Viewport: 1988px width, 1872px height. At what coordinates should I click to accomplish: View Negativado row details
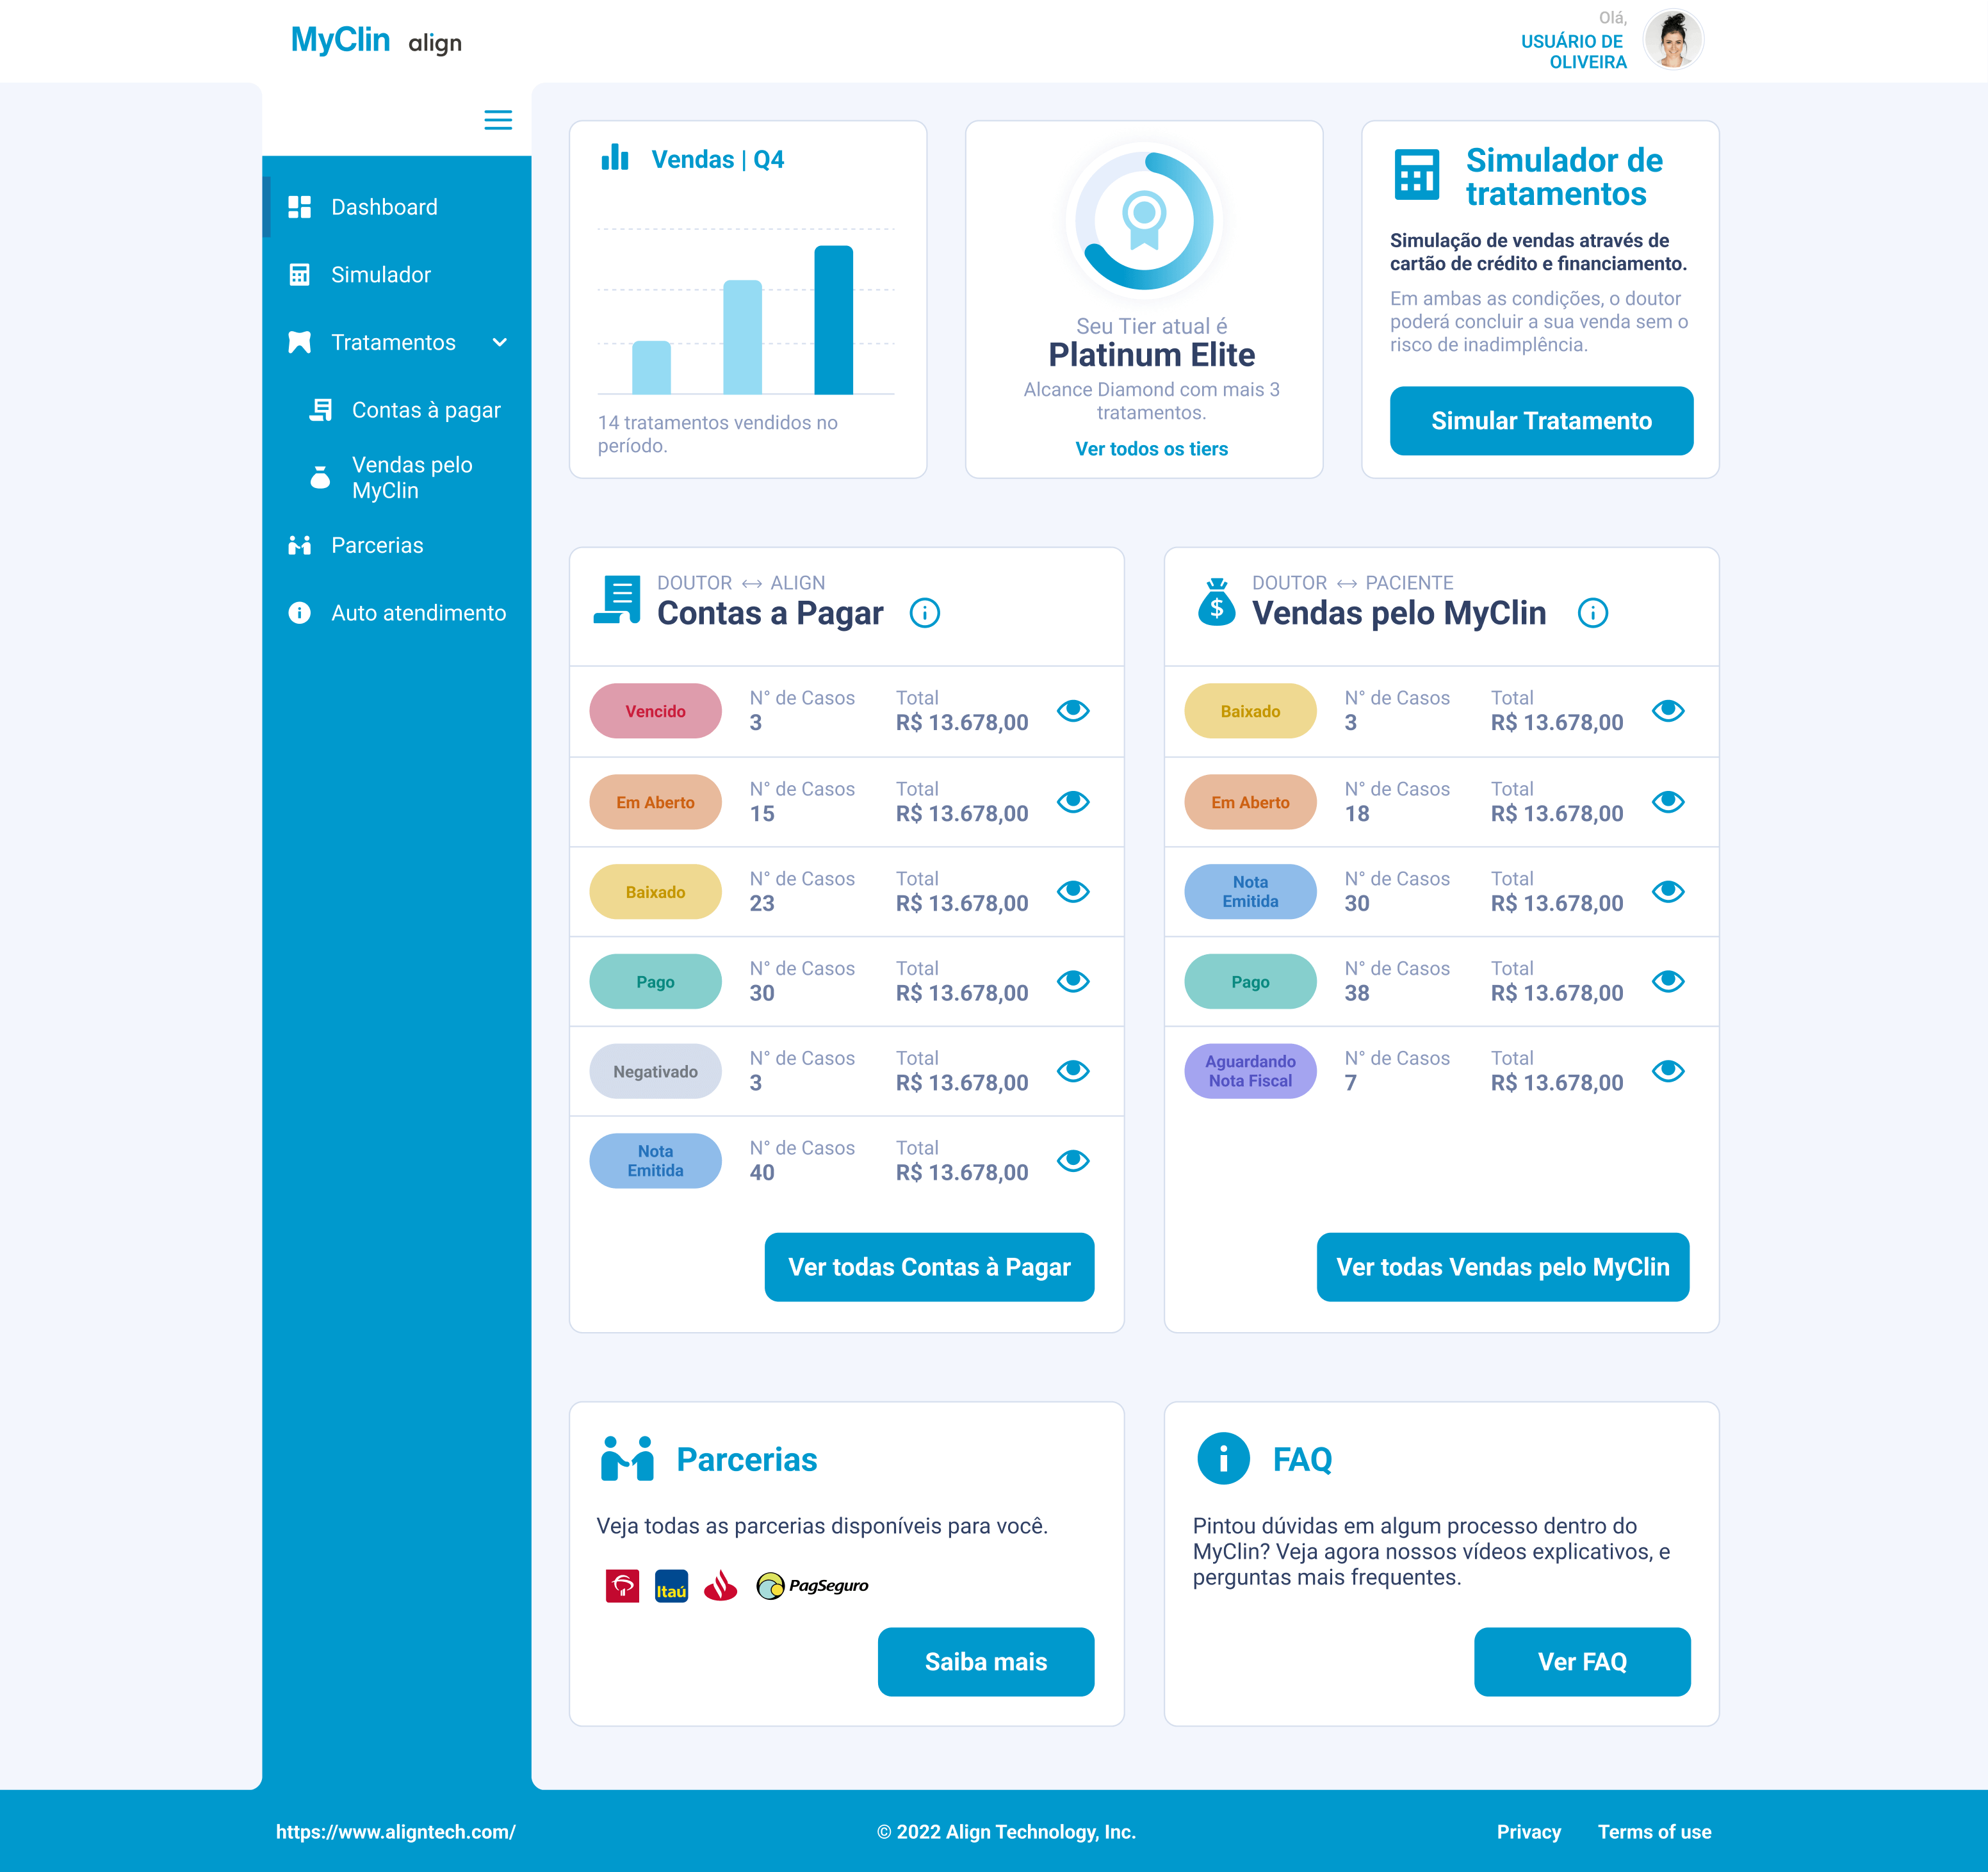click(1073, 1071)
